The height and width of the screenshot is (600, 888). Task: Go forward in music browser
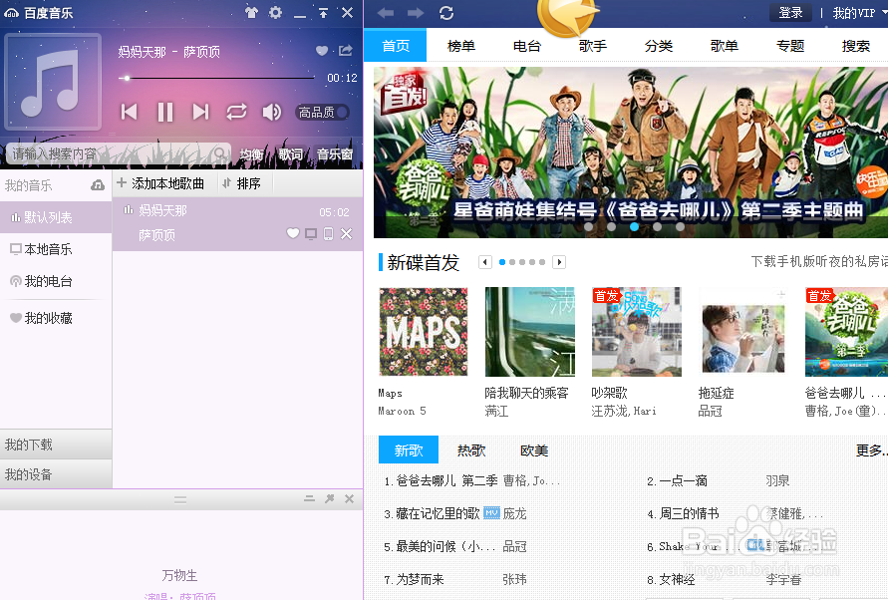tap(416, 13)
